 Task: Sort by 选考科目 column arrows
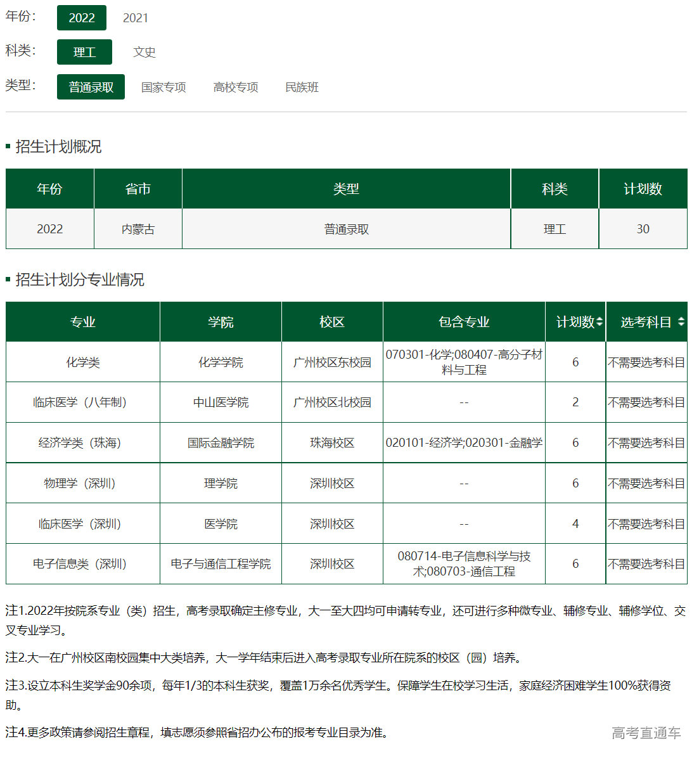681,322
